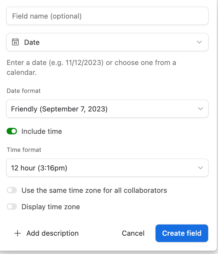Open the Friendly (September 7, 2023) dropdown
The width and height of the screenshot is (218, 254).
coord(107,109)
